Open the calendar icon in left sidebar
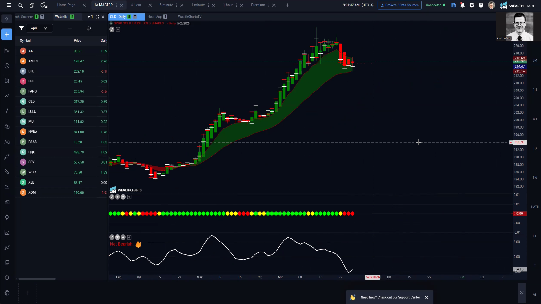The width and height of the screenshot is (541, 304). coord(7,81)
